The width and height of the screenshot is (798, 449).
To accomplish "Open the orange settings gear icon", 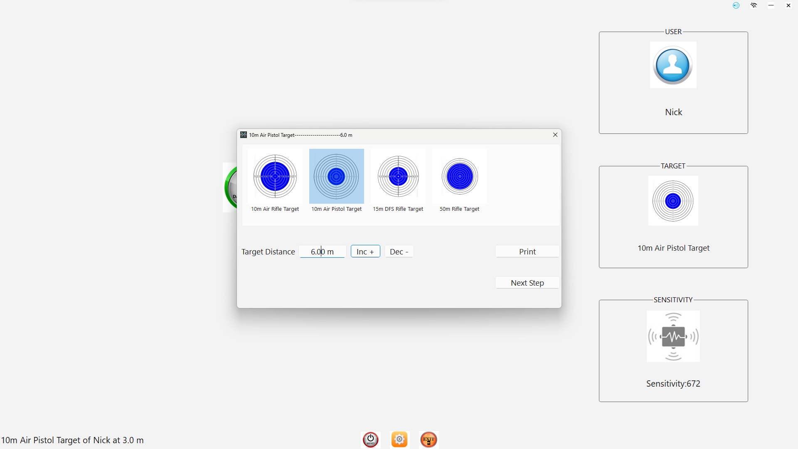I will (x=399, y=439).
